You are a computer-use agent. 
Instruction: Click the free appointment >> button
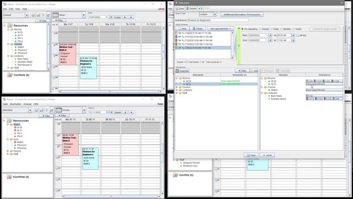click(221, 29)
